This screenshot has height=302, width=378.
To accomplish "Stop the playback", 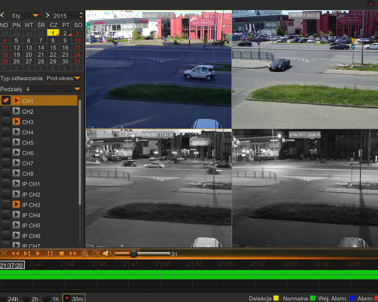I will tap(61, 254).
